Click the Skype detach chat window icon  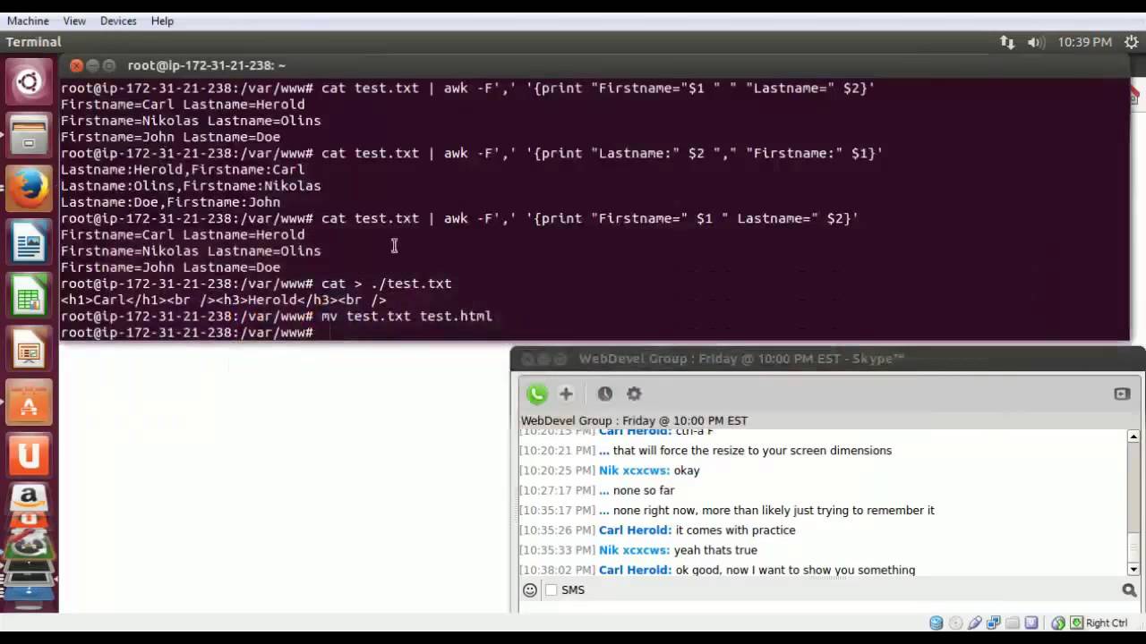[x=1122, y=394]
